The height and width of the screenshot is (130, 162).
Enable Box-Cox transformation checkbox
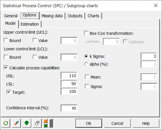(86, 33)
